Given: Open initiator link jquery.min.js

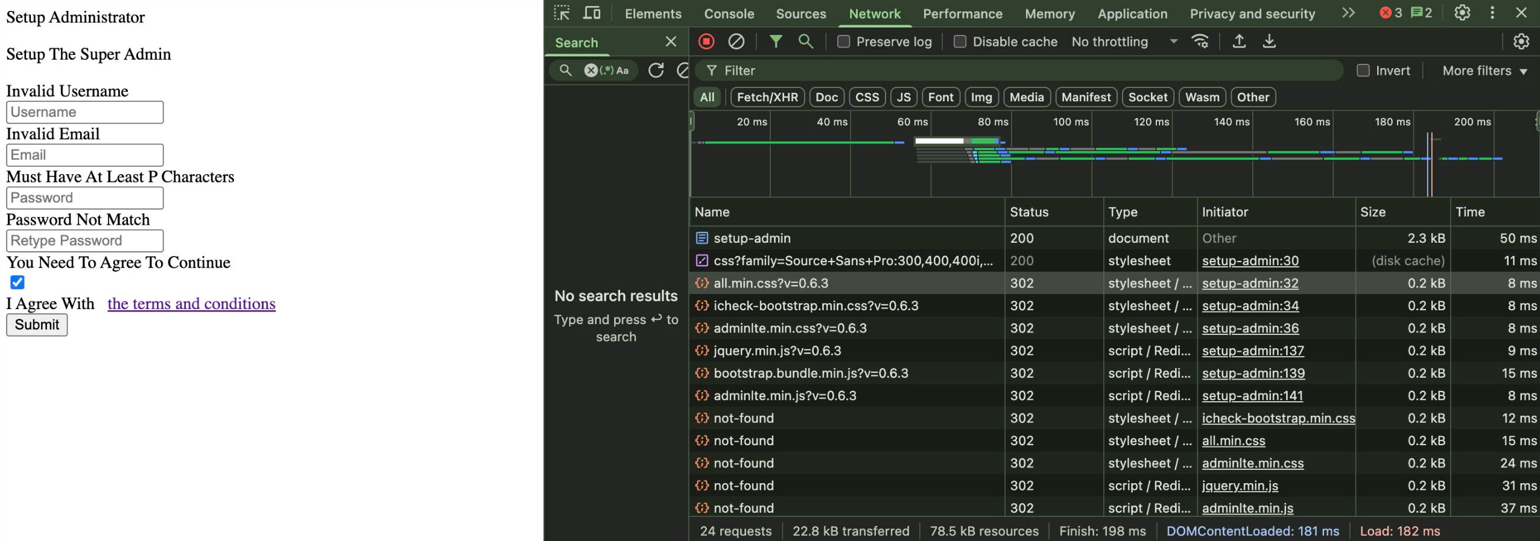Looking at the screenshot, I should pos(1240,486).
